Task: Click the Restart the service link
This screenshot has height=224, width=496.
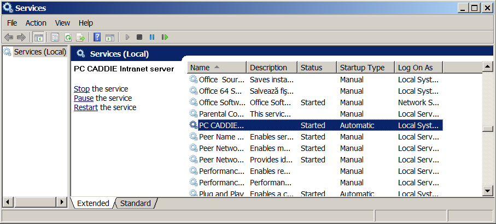Action: (85, 107)
